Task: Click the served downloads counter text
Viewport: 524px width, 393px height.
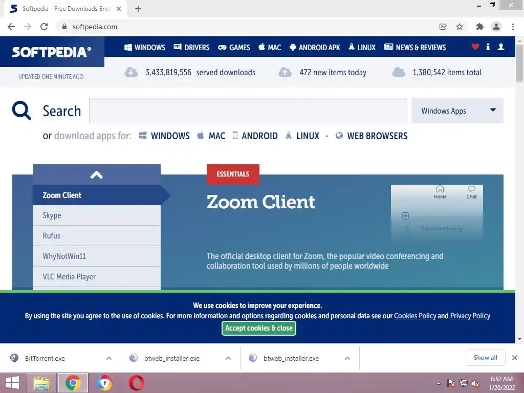Action: (200, 72)
